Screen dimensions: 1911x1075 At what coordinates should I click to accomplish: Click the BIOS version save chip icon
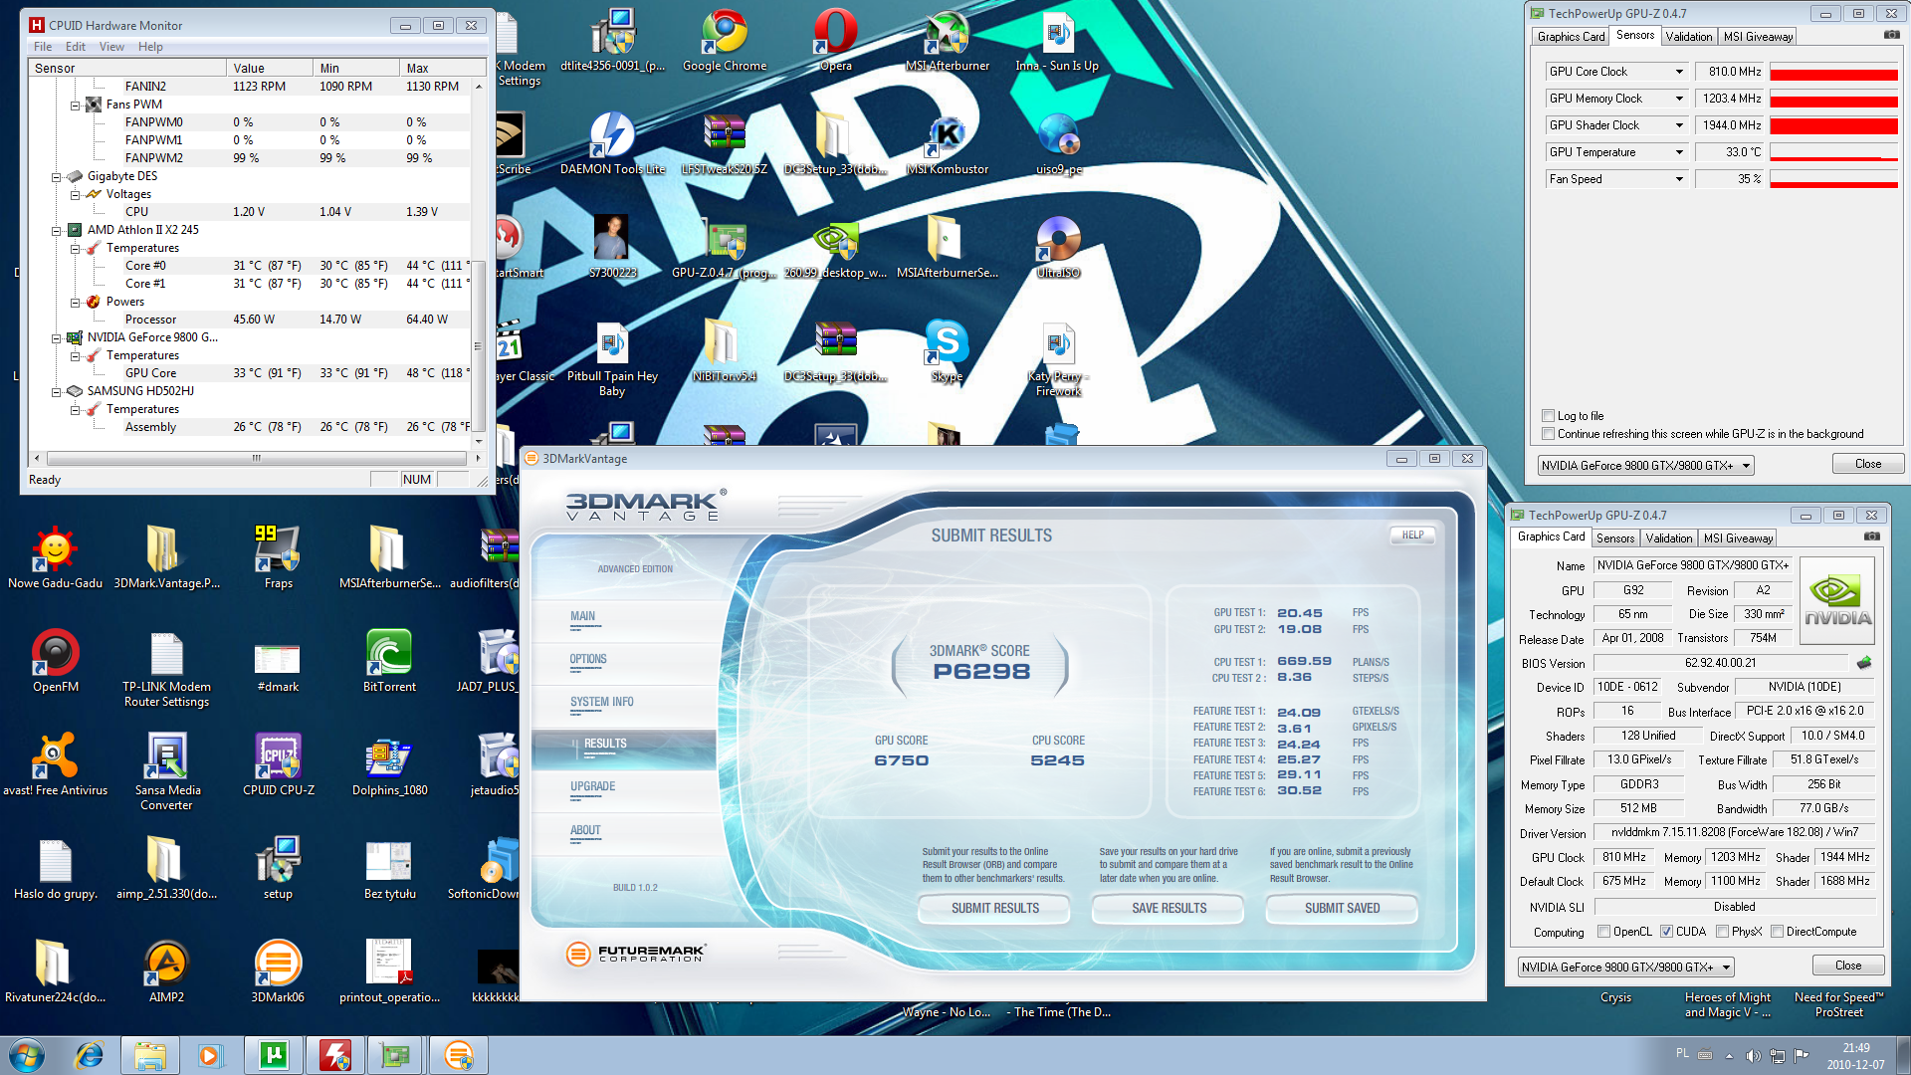pyautogui.click(x=1864, y=663)
